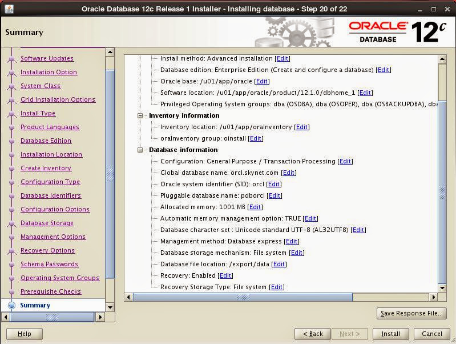Edit Database storage mechanism

coord(296,253)
